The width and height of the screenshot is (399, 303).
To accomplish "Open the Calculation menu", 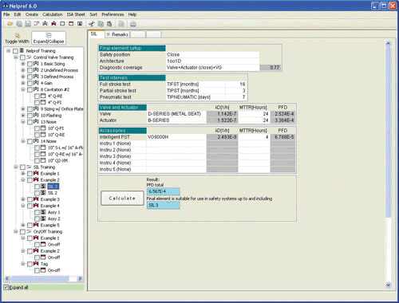I will pos(53,14).
